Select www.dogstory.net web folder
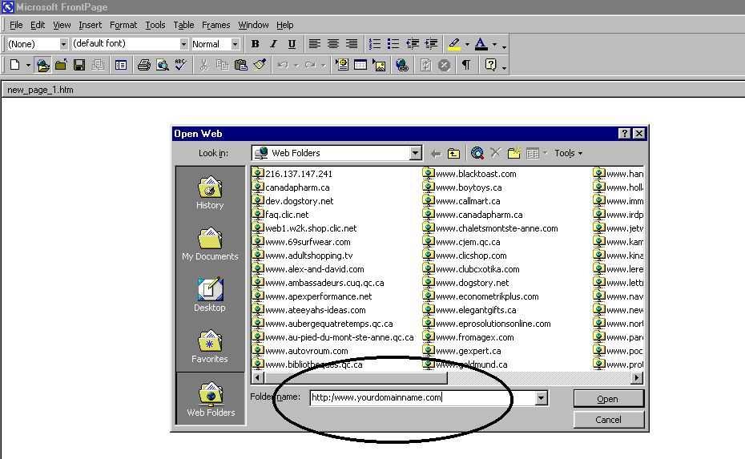 [x=465, y=283]
